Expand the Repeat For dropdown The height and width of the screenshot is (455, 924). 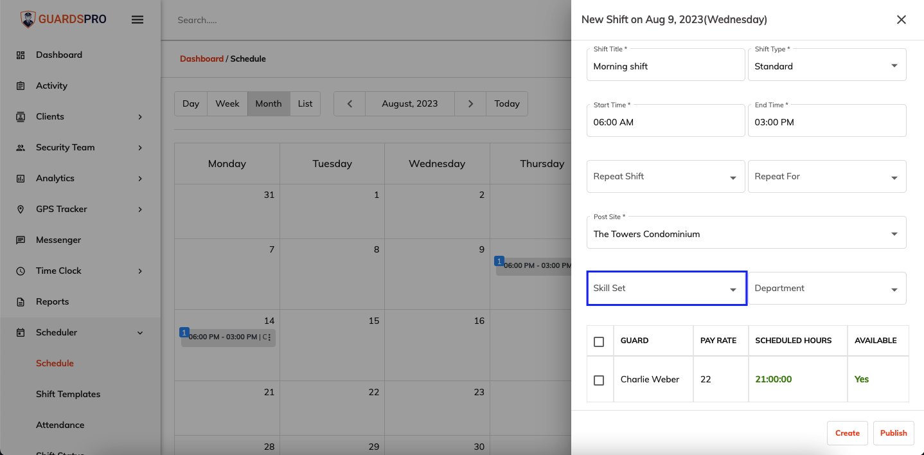(x=827, y=176)
